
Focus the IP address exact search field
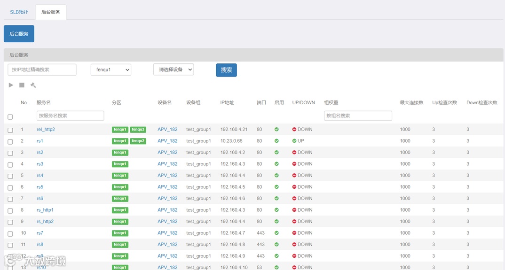42,69
